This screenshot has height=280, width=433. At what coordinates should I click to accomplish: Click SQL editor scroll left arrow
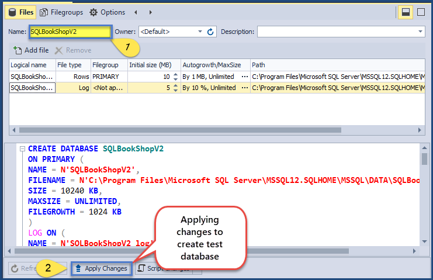click(9, 251)
